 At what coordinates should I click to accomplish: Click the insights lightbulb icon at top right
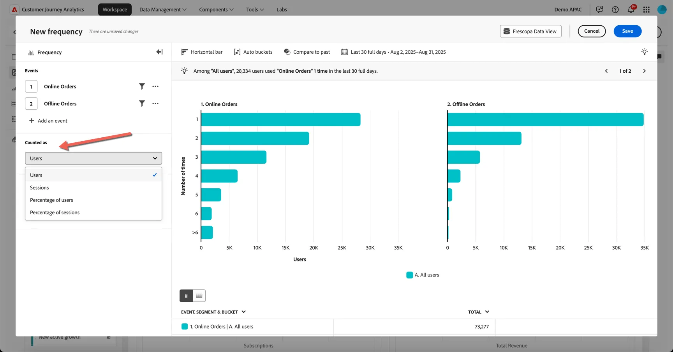point(645,52)
